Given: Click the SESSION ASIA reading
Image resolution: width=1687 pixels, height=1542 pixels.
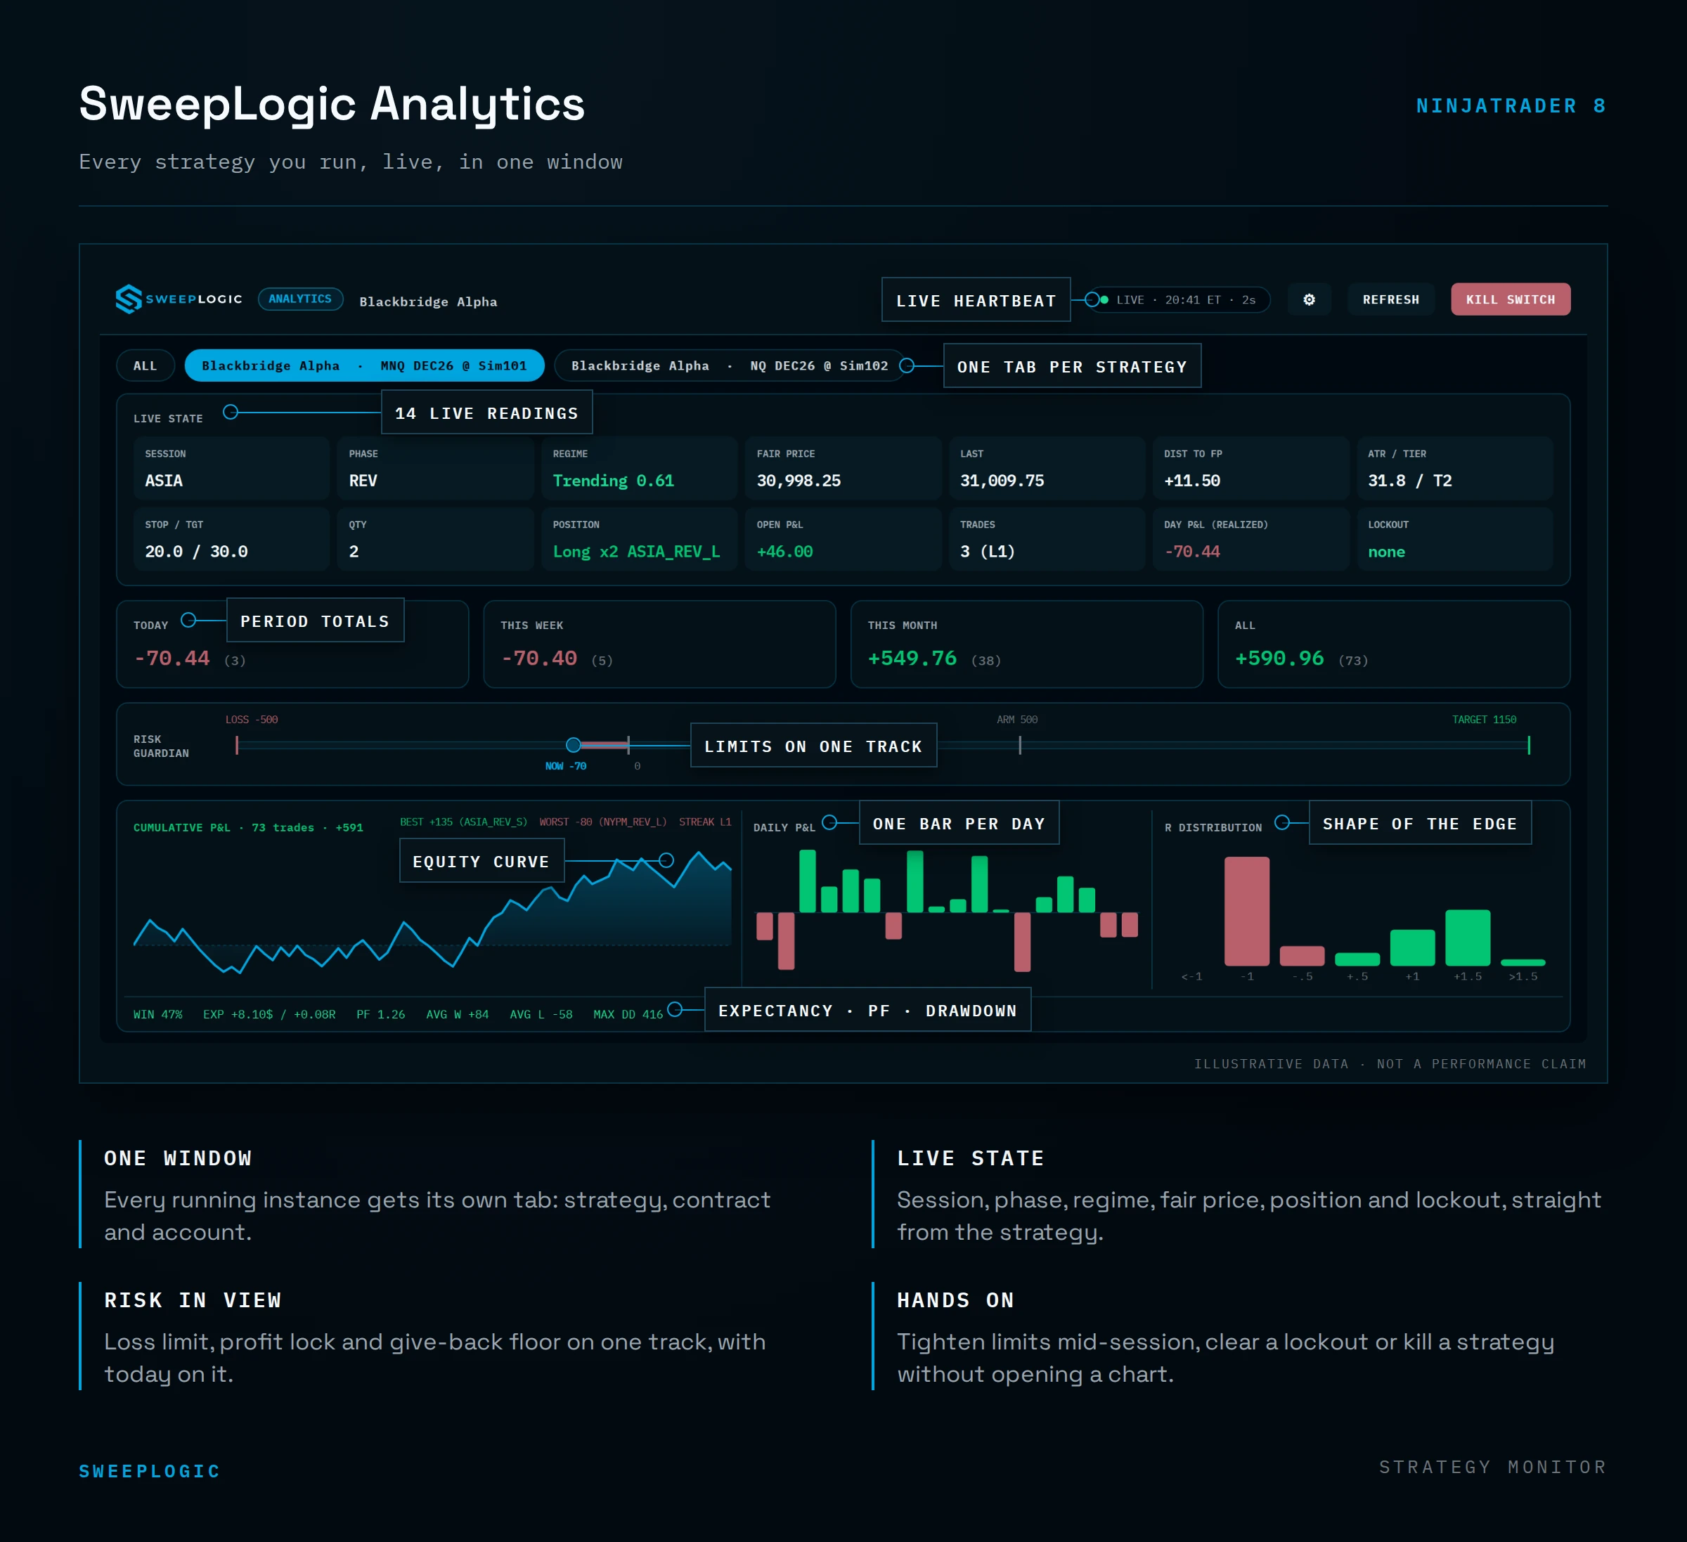Looking at the screenshot, I should pos(232,469).
